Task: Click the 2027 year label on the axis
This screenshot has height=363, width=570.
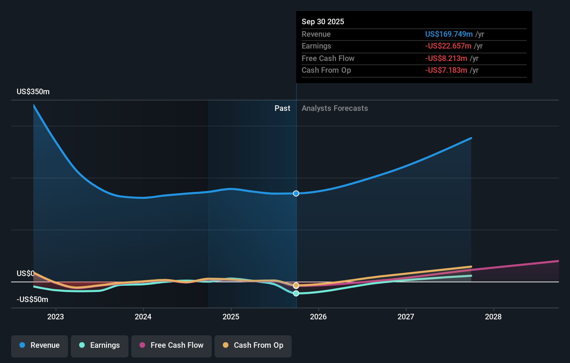Action: (406, 317)
